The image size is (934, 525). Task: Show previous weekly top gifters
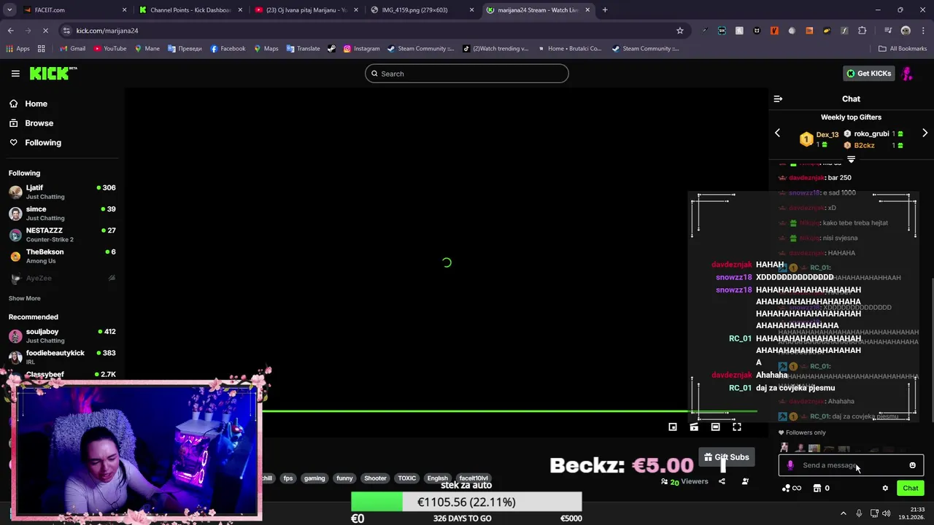point(777,133)
